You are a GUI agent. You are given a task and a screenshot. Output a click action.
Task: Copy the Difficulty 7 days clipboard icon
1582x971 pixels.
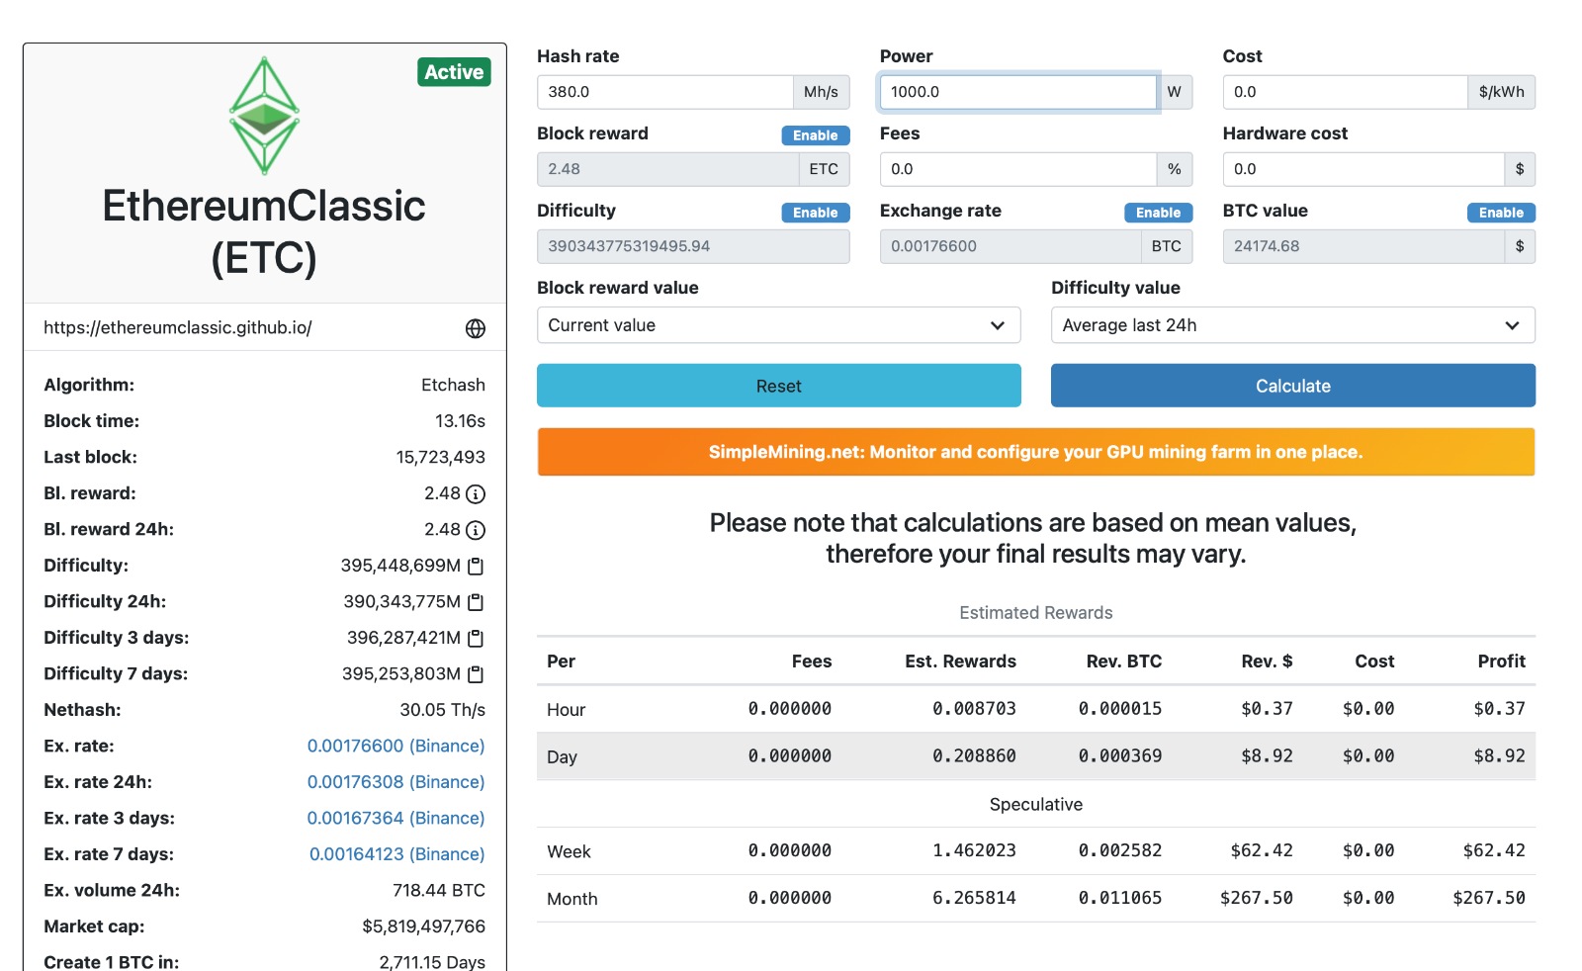(x=476, y=673)
